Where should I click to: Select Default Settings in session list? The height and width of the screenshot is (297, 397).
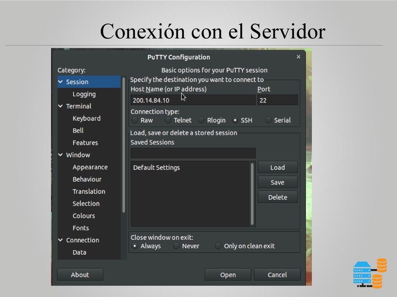[x=156, y=167]
